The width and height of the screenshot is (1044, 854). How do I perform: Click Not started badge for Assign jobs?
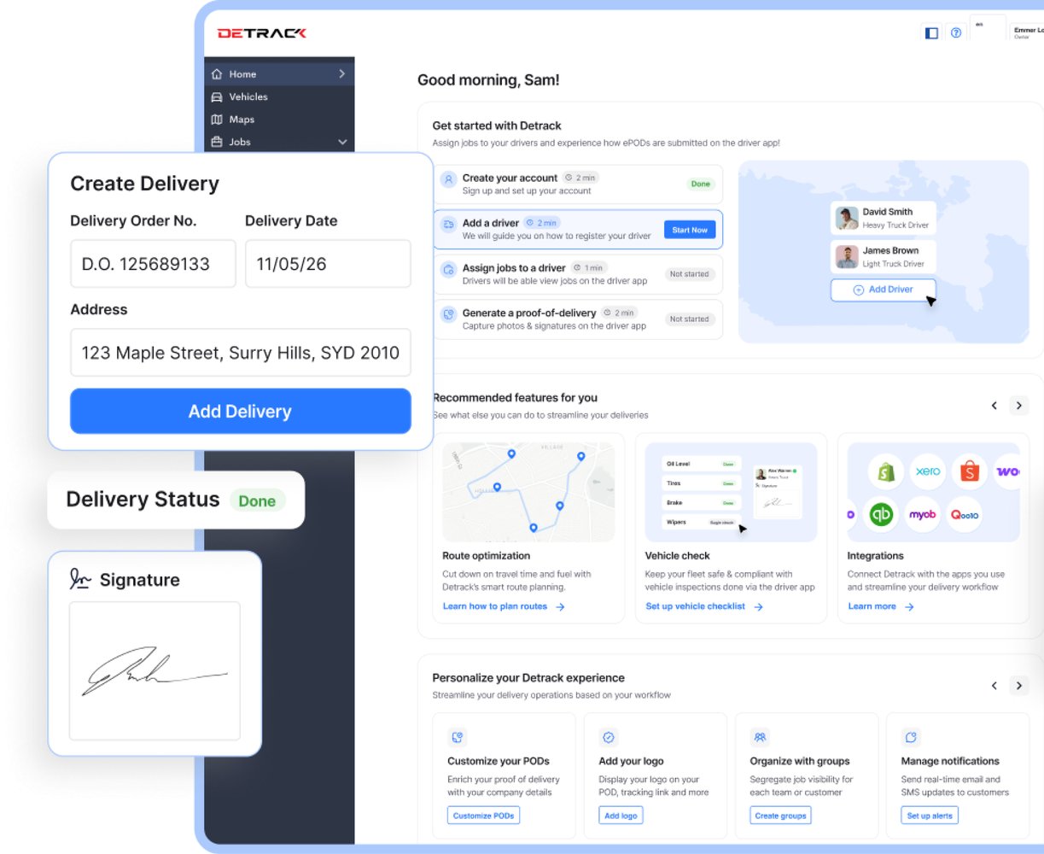[x=689, y=274]
